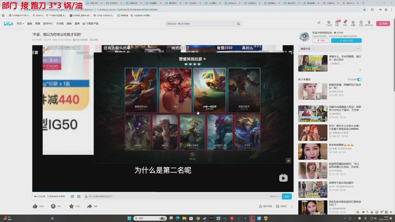The image size is (395, 222).
Task: Open Chrome from the taskbar
Action: click(x=198, y=218)
